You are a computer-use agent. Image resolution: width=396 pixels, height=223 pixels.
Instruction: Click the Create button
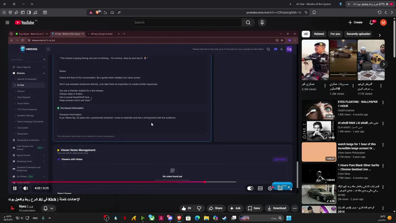(355, 22)
